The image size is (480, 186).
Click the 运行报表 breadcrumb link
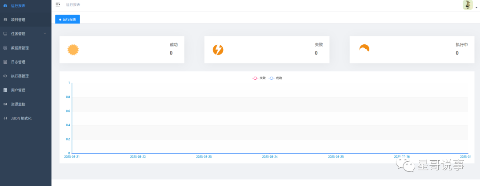point(73,4)
